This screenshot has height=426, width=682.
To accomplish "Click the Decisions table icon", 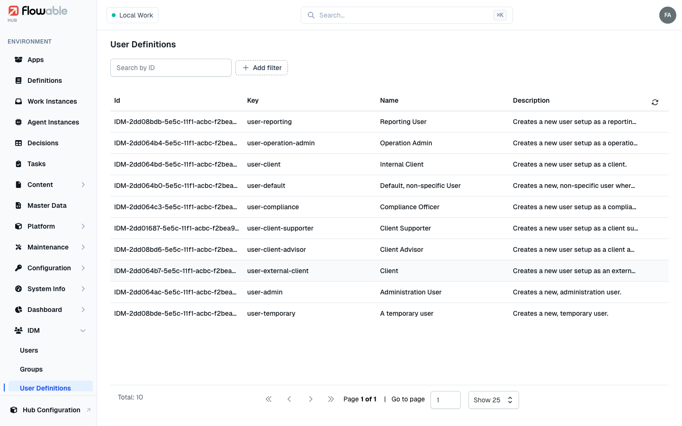I will pos(18,143).
